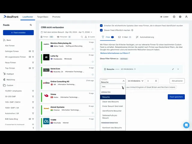Click the filter icon on 10,000+ employees

tap(33, 91)
